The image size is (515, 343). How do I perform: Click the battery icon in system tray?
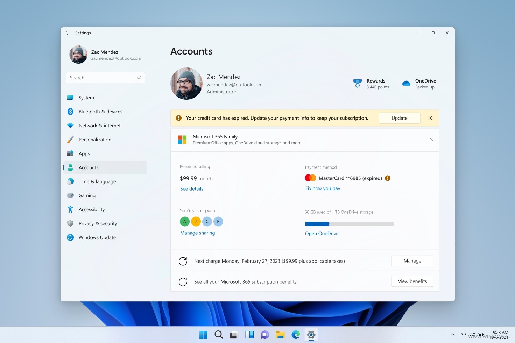[481, 335]
